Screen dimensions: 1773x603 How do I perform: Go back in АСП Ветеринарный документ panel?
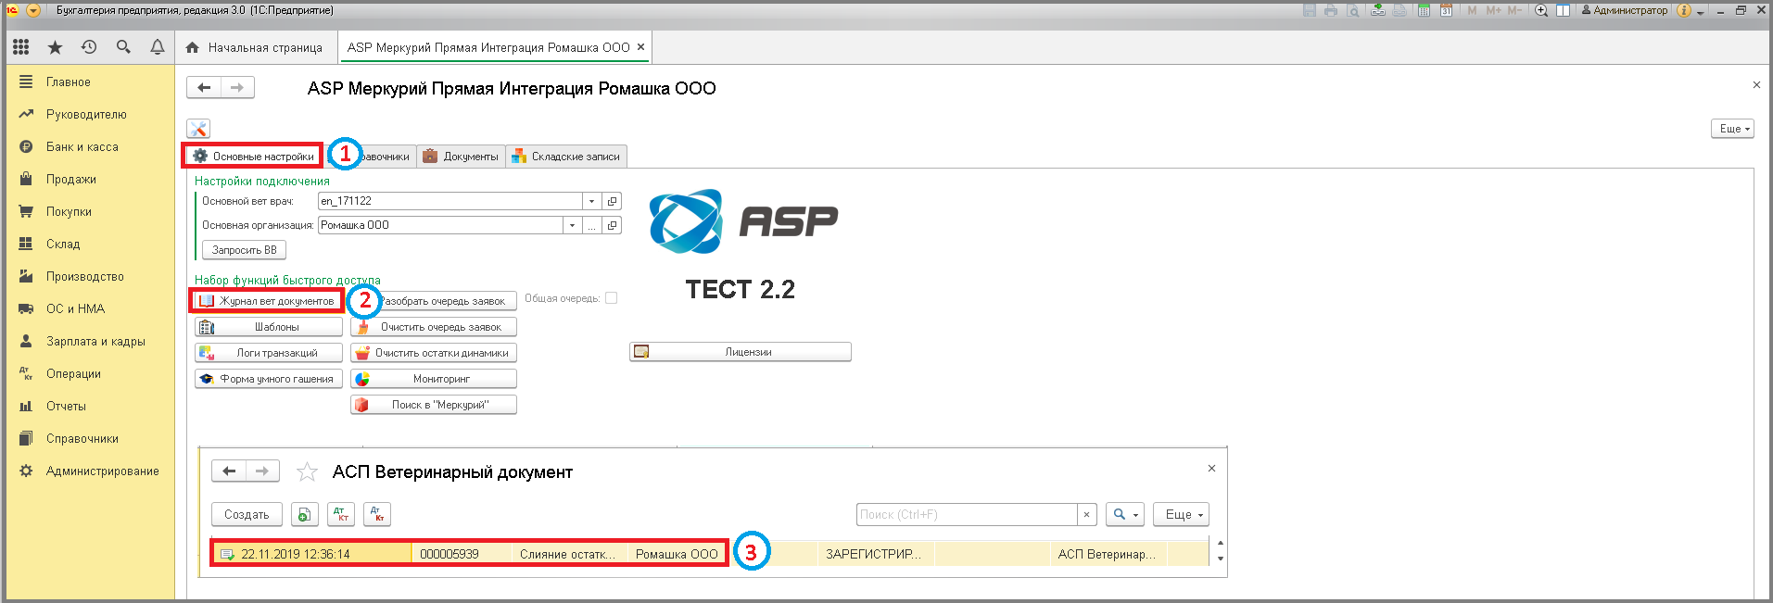(229, 471)
